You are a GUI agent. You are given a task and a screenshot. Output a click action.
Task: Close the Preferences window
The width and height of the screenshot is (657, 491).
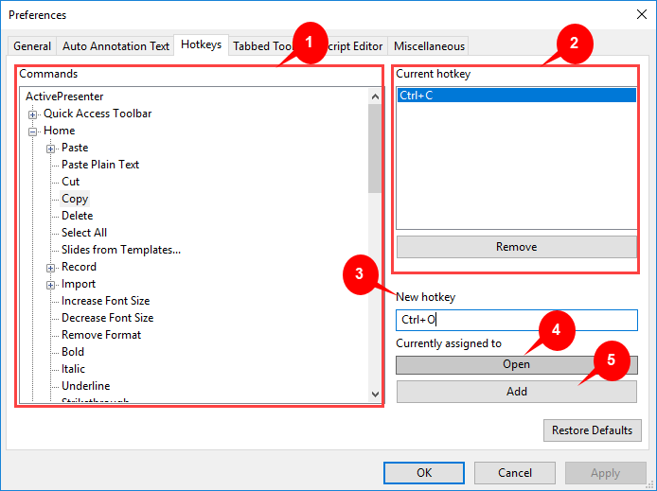pyautogui.click(x=641, y=14)
